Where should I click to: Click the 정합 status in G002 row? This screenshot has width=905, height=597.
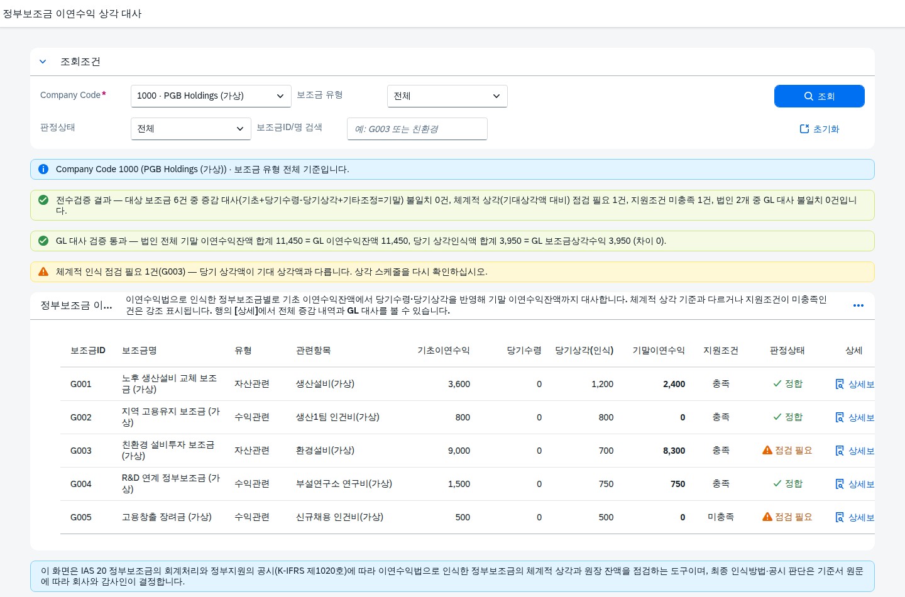[787, 417]
